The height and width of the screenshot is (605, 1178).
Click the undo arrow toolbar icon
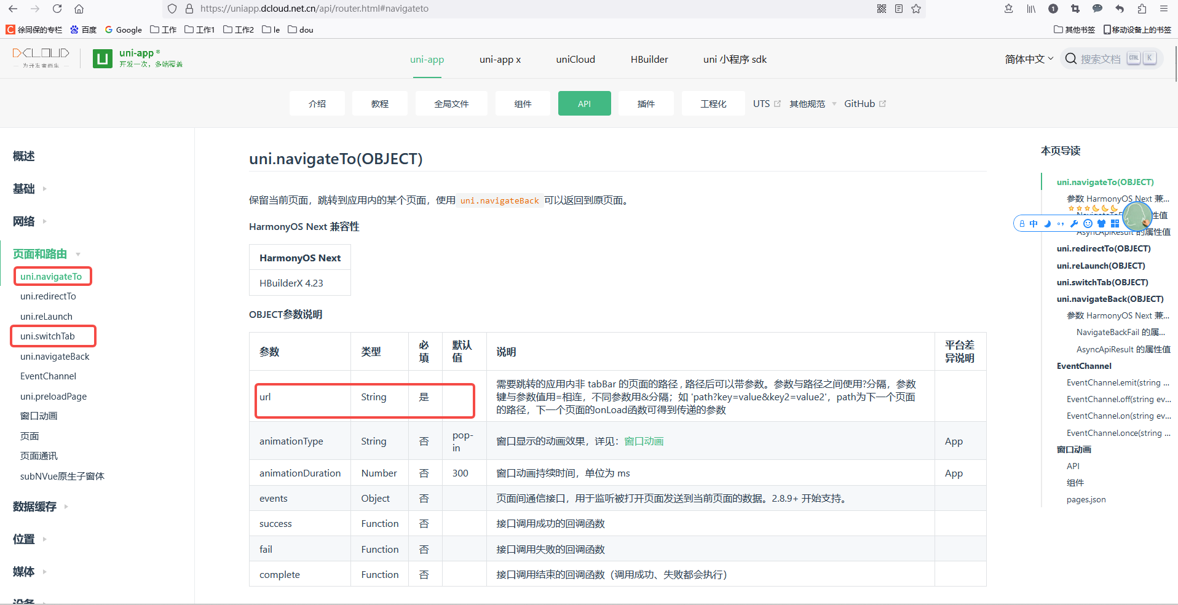coord(1120,9)
